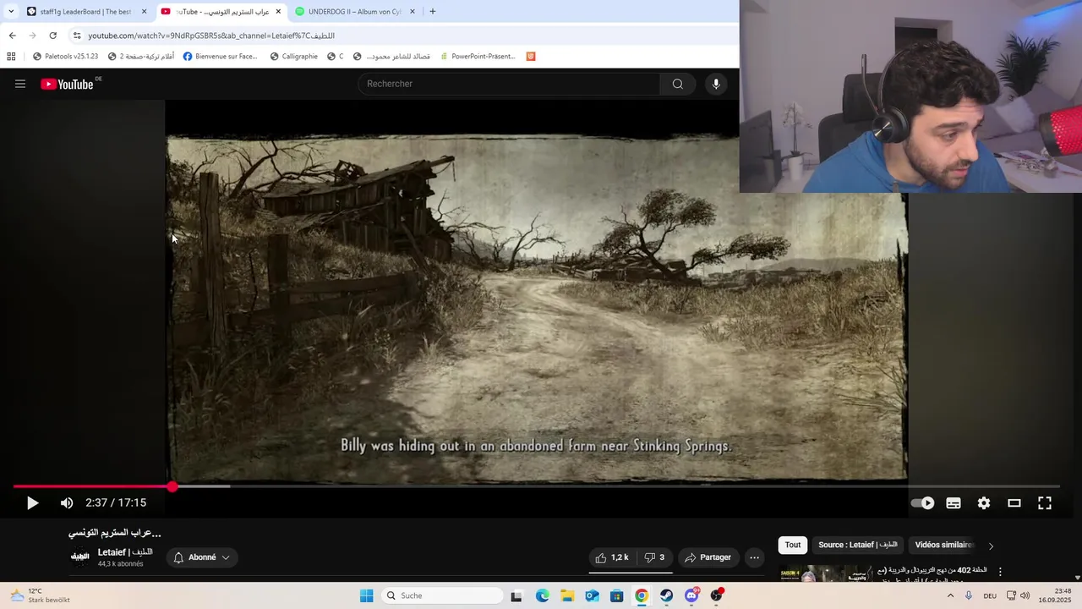The image size is (1082, 609).
Task: Like the video with 1,2 k likes
Action: [x=612, y=557]
